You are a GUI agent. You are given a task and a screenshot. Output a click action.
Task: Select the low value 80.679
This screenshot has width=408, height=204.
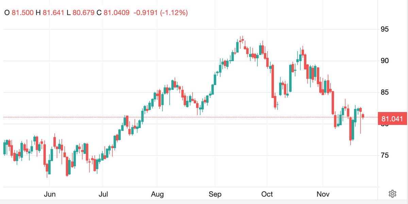[83, 13]
